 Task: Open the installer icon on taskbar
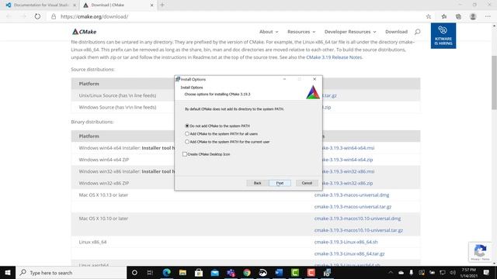click(x=327, y=272)
